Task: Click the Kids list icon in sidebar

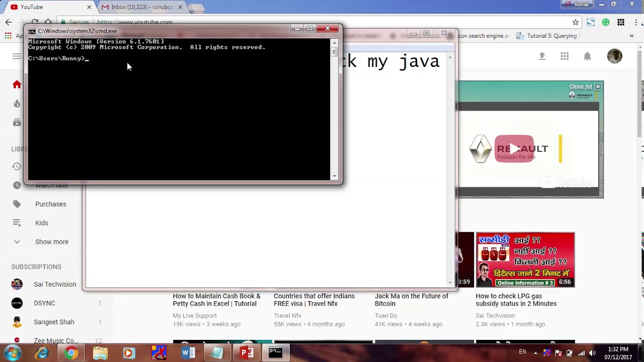Action: click(x=17, y=223)
